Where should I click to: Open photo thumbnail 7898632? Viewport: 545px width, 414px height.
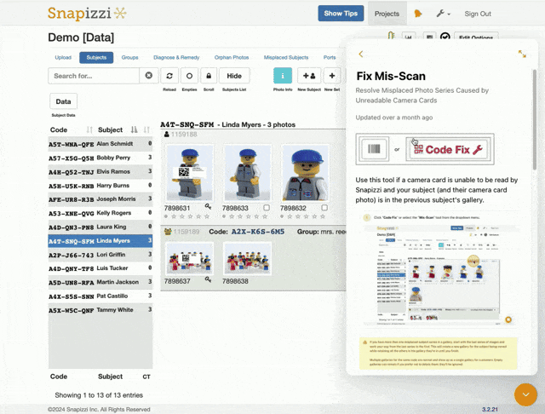[305, 173]
